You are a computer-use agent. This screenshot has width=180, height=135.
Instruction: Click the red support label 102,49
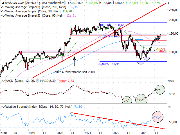click(x=162, y=49)
